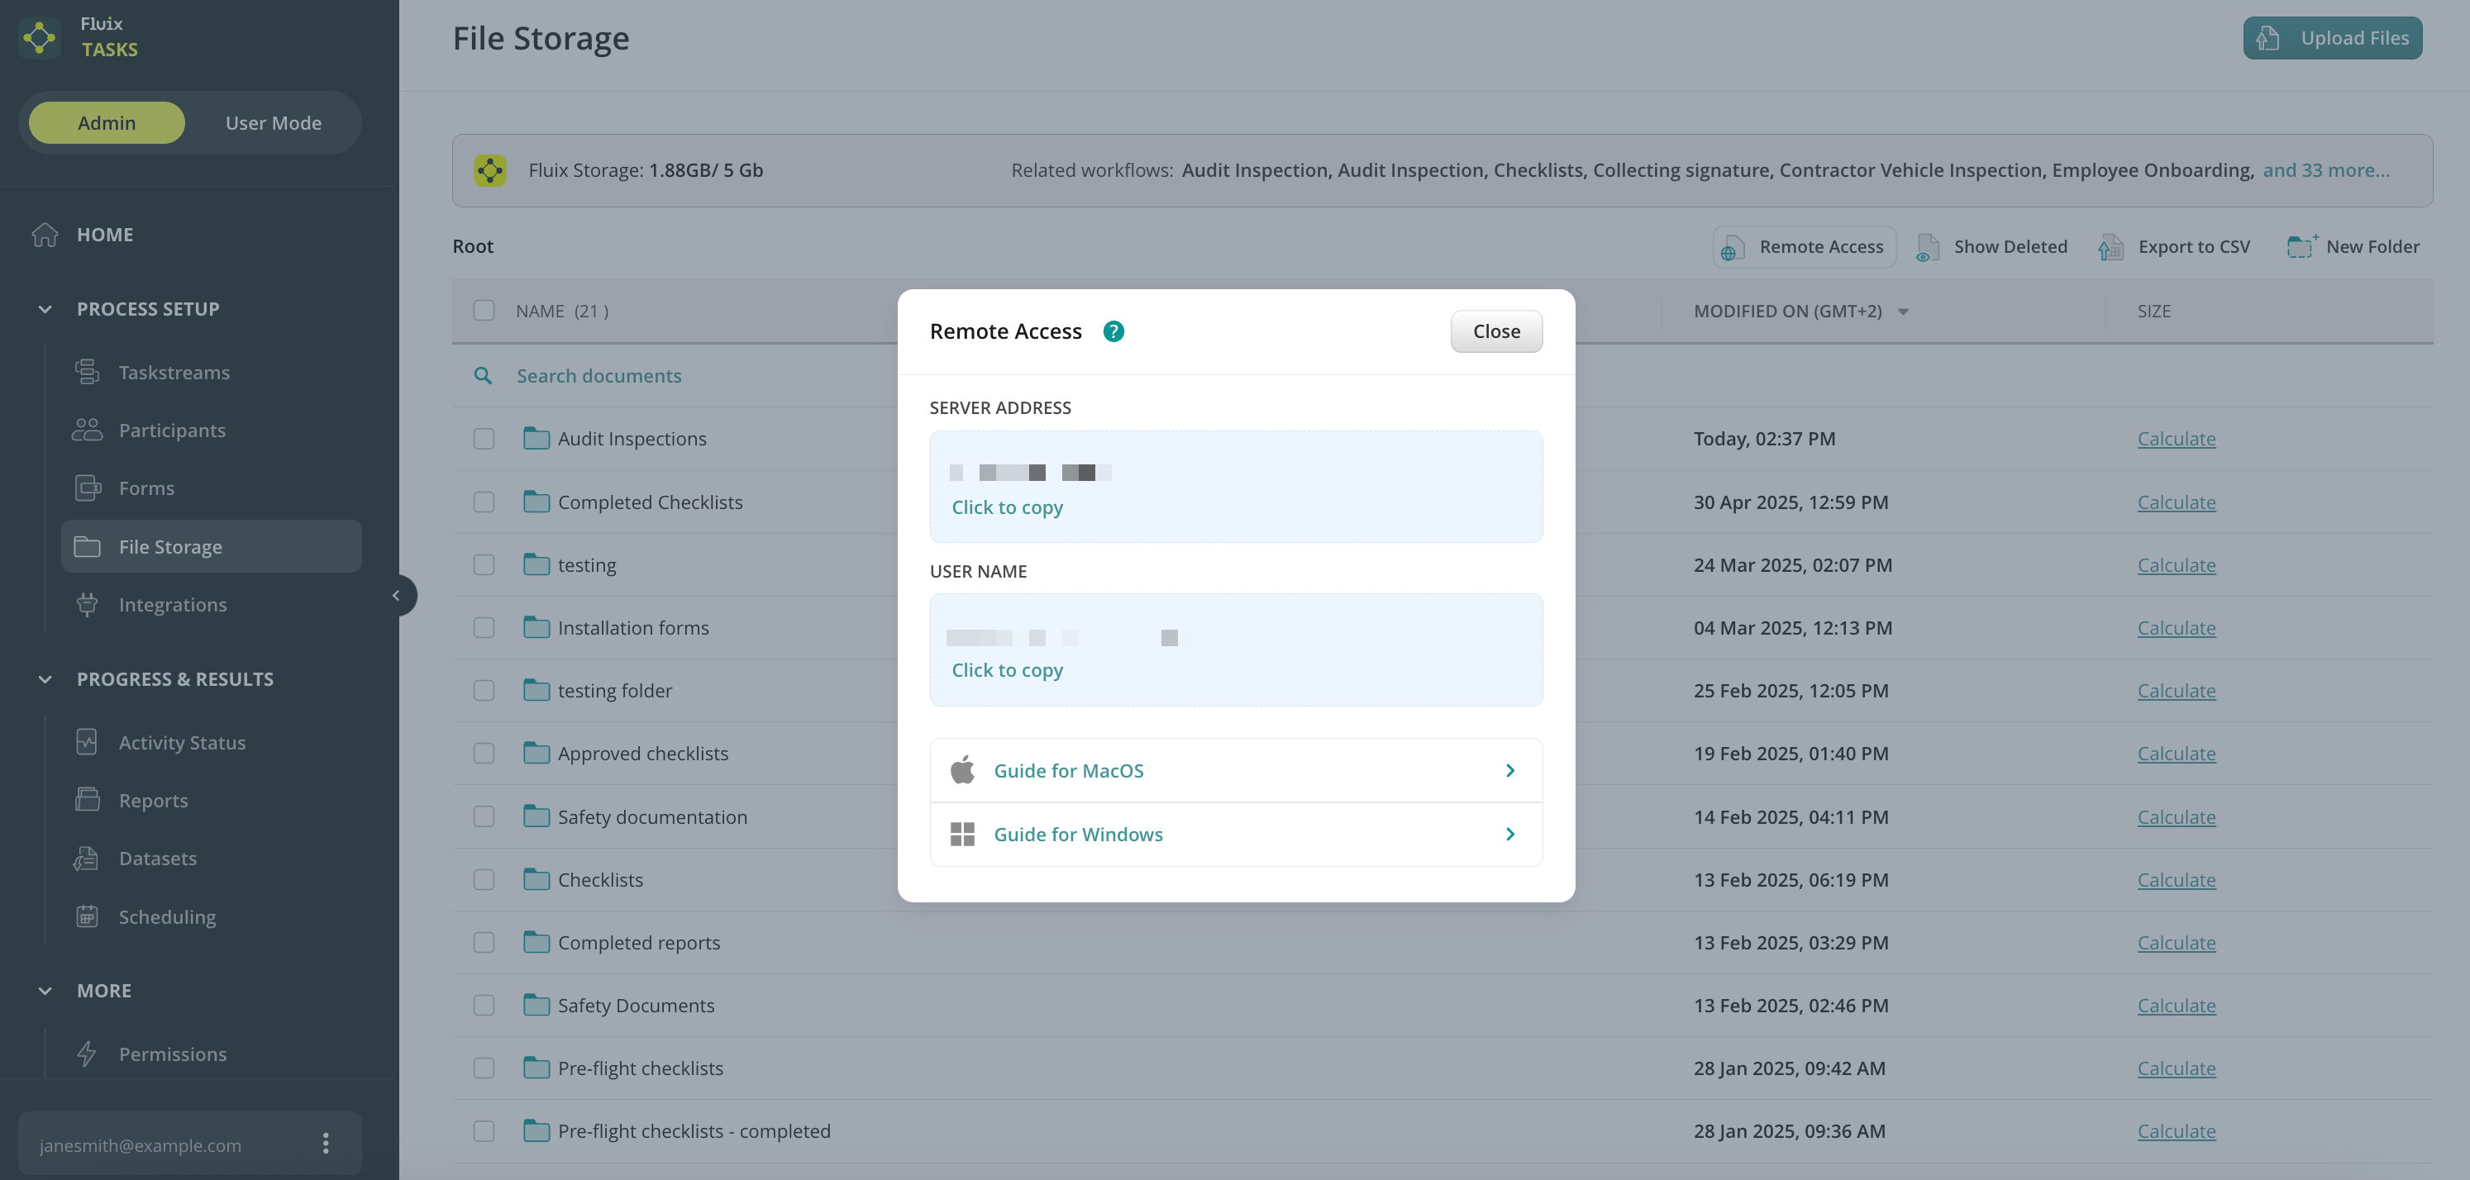The height and width of the screenshot is (1180, 2470).
Task: Collapse the PROGRESS & RESULTS section
Action: 45,678
